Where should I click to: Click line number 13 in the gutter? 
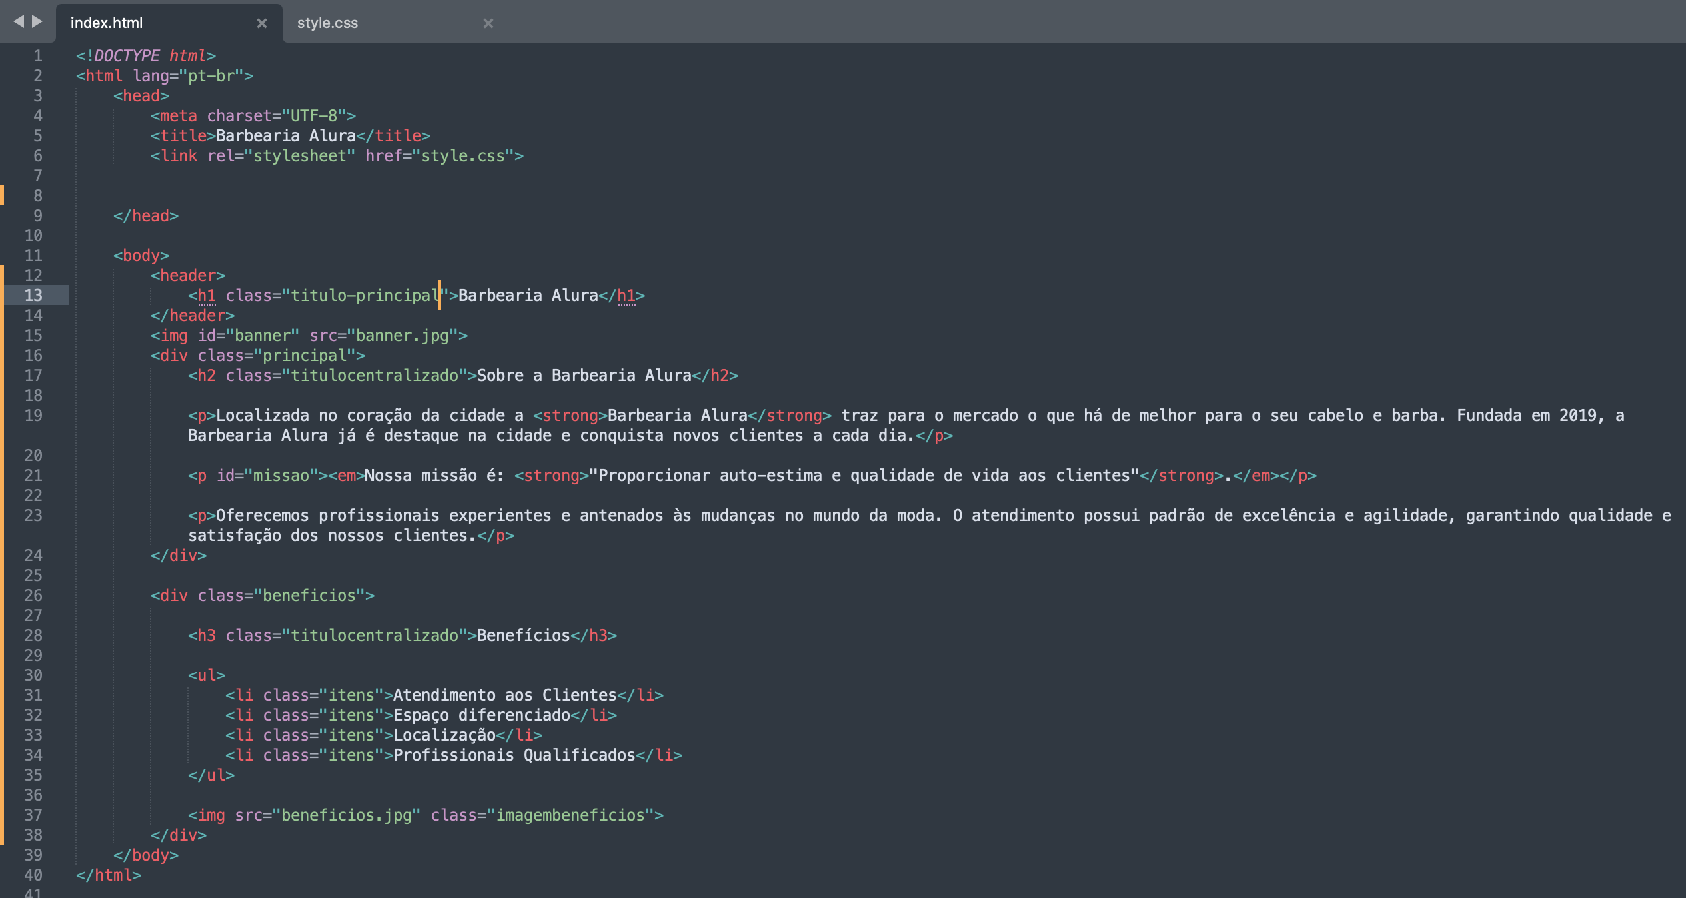[x=33, y=295]
